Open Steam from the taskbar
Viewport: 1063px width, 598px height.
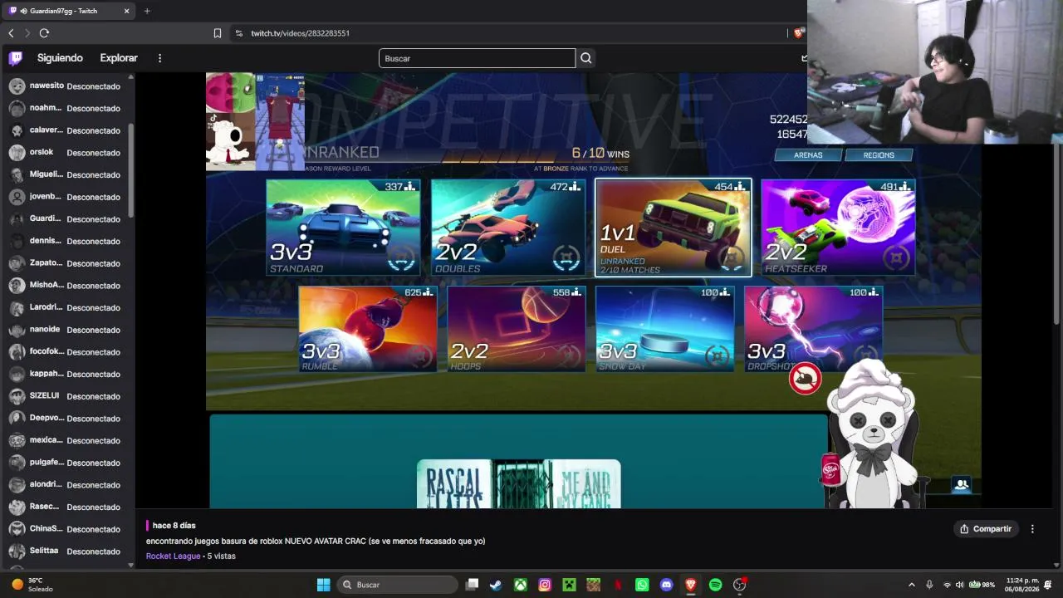(496, 585)
